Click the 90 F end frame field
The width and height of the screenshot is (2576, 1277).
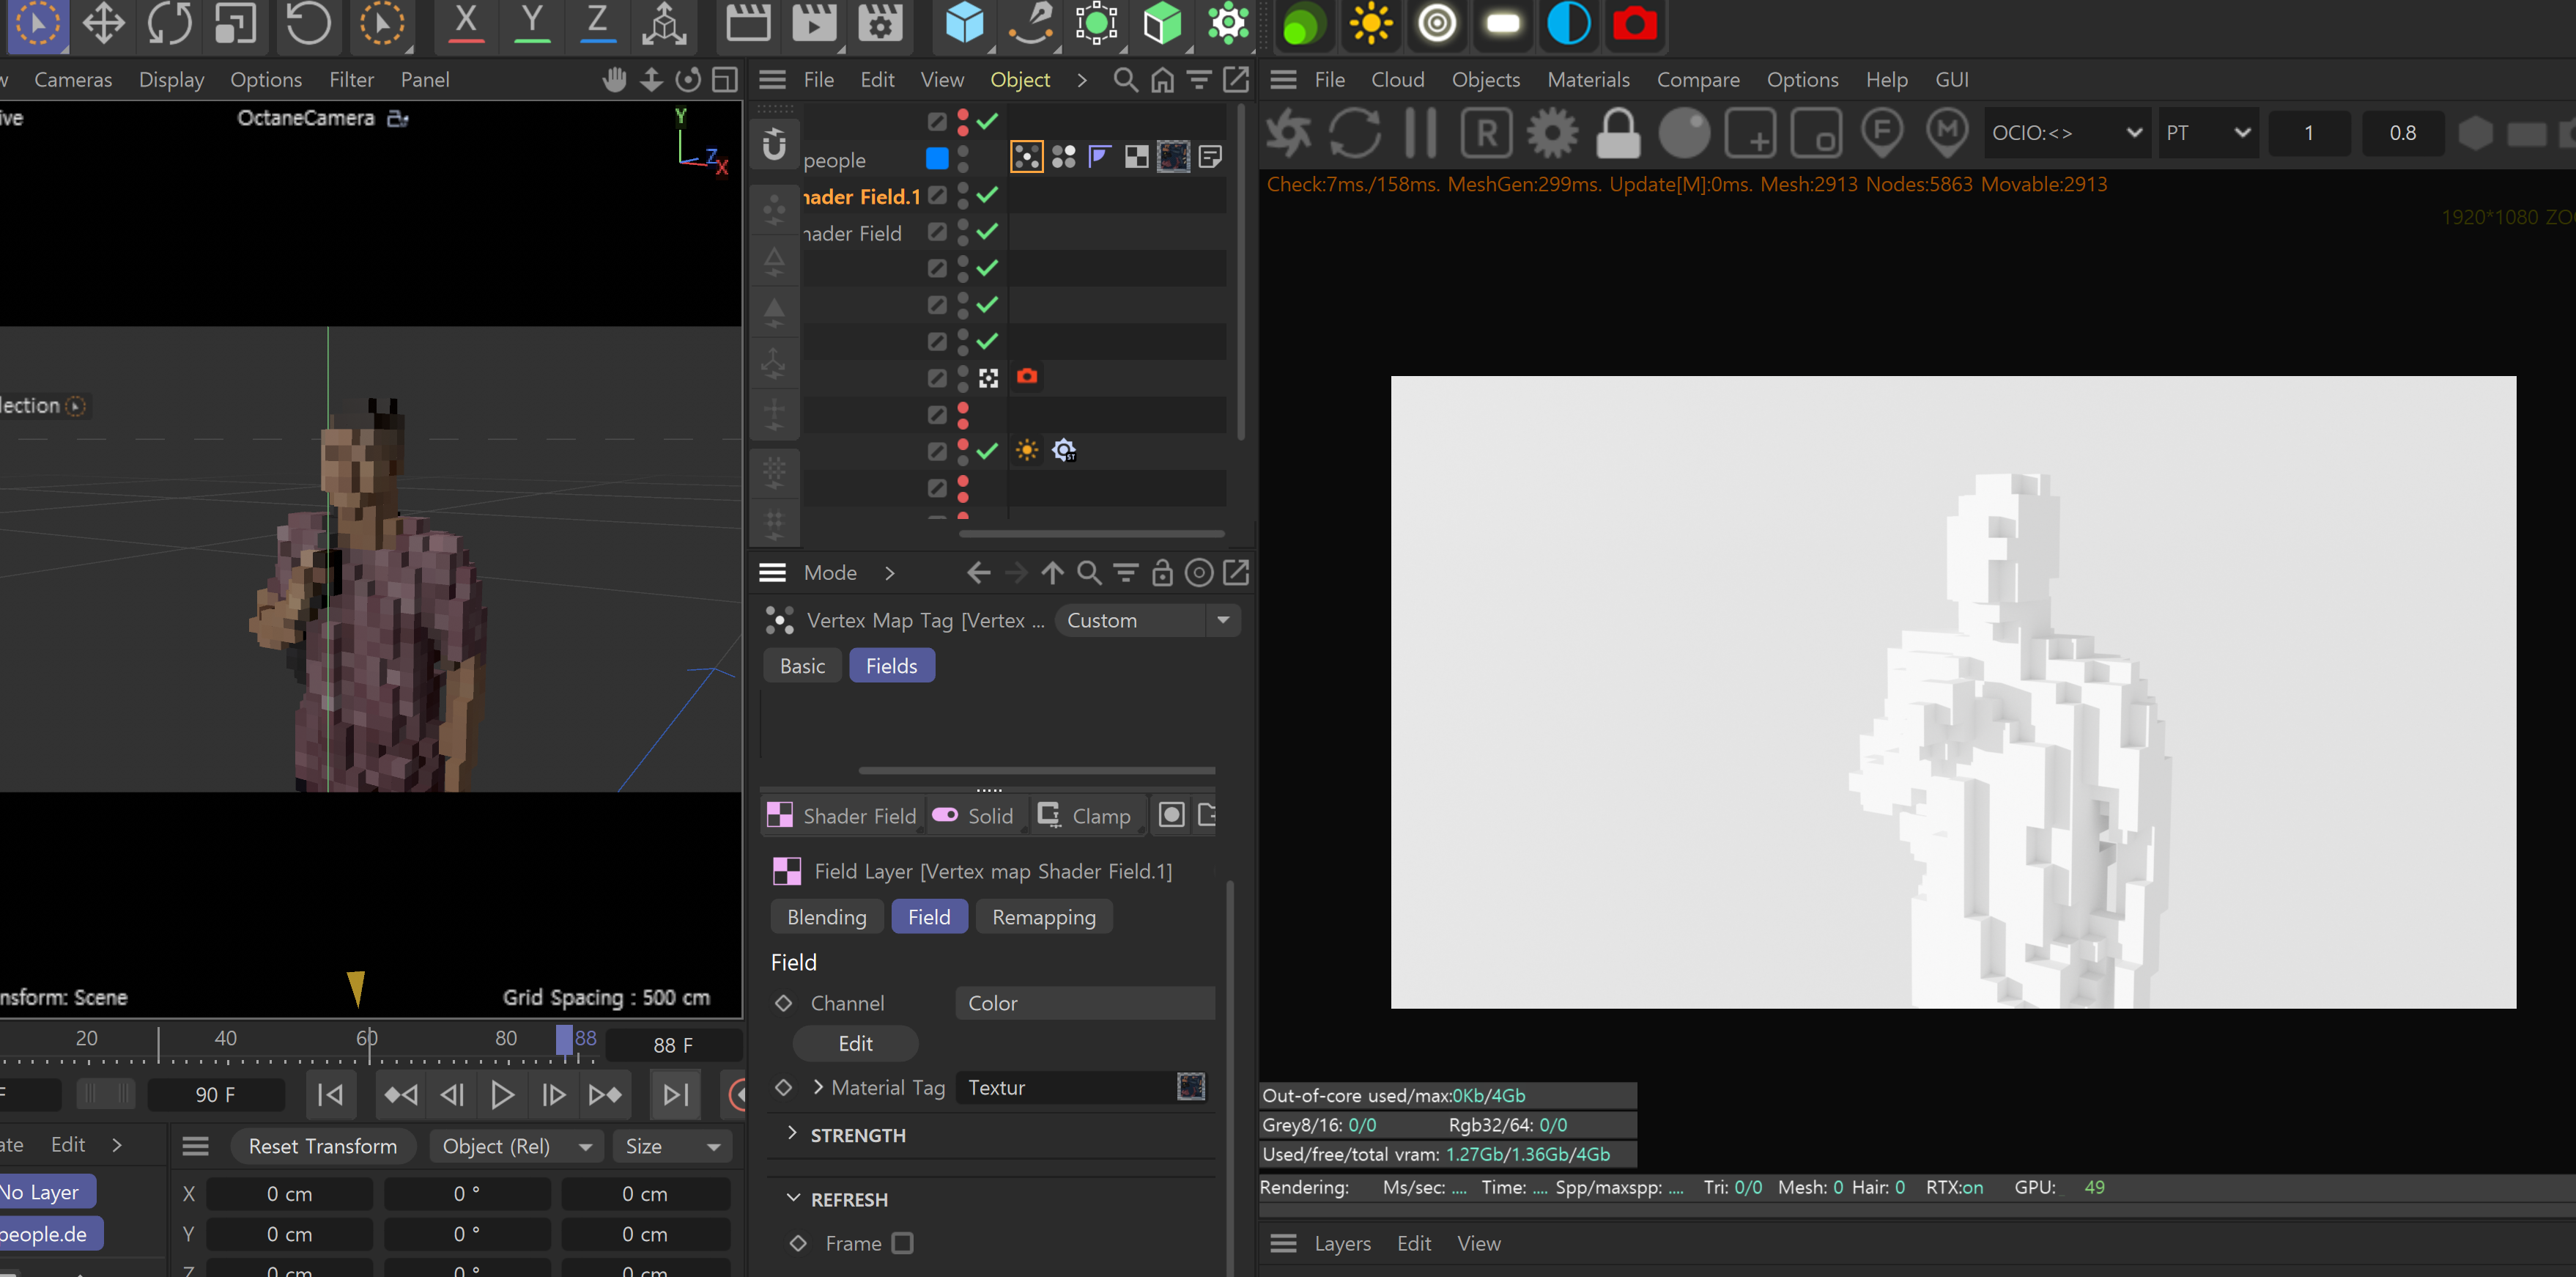pos(216,1095)
